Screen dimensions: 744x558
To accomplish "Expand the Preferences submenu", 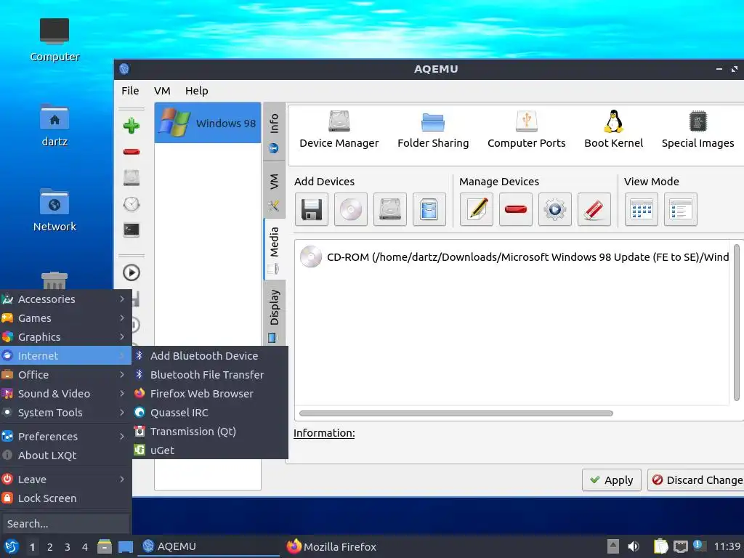I will pos(65,437).
